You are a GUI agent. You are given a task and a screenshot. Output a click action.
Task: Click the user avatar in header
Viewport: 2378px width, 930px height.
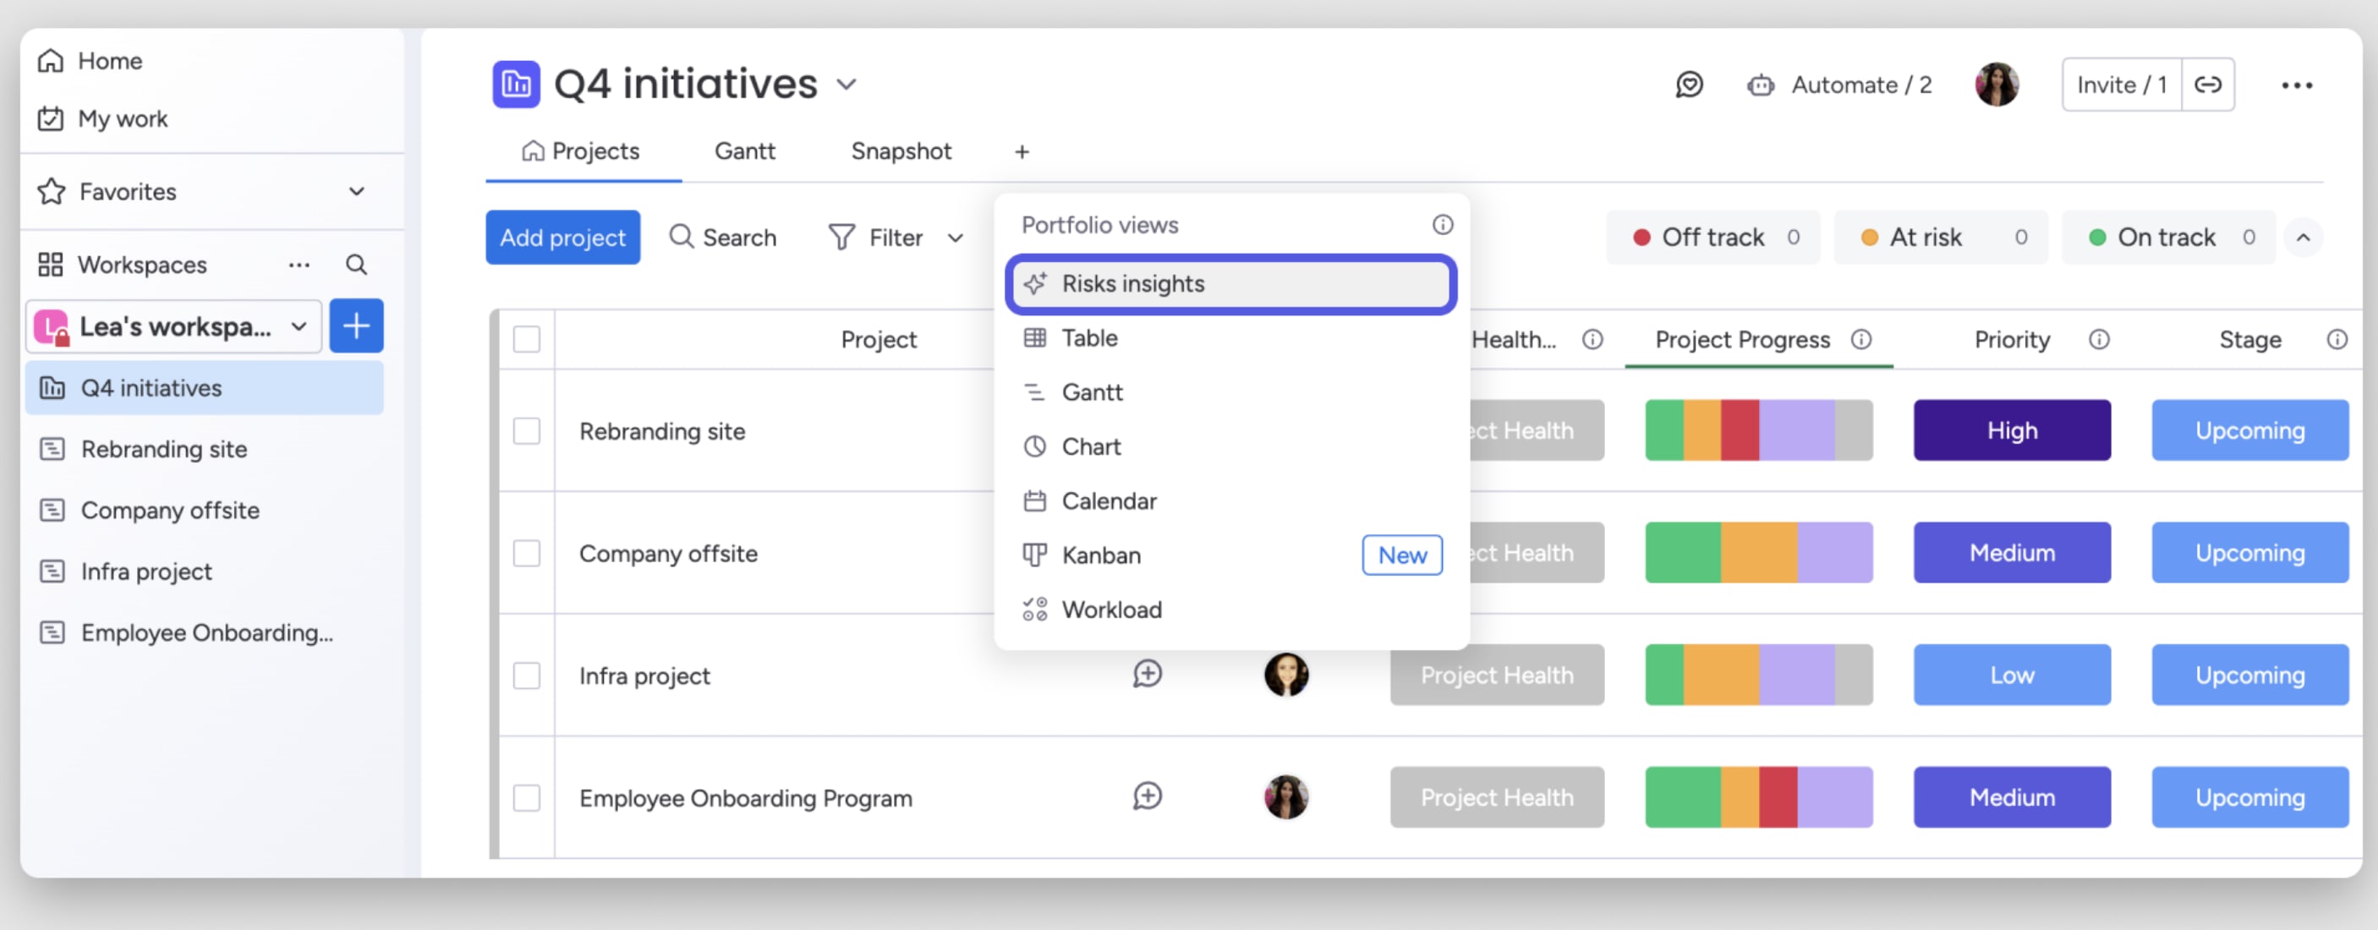coord(1997,85)
